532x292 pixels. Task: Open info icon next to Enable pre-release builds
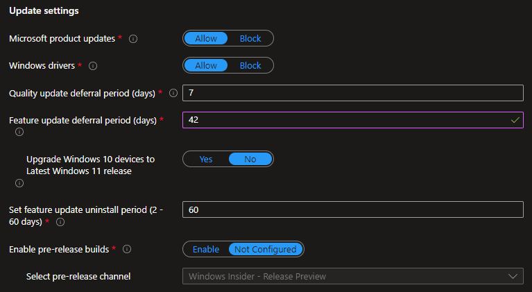[126, 249]
